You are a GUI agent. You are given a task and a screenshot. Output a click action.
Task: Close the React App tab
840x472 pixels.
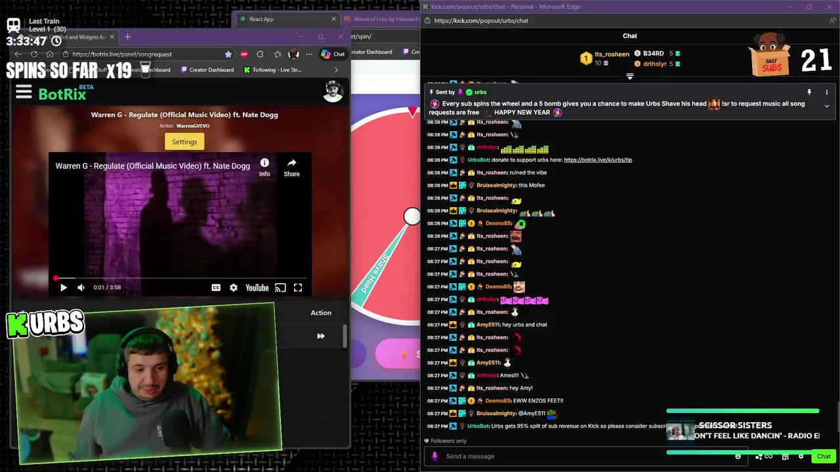click(x=333, y=19)
